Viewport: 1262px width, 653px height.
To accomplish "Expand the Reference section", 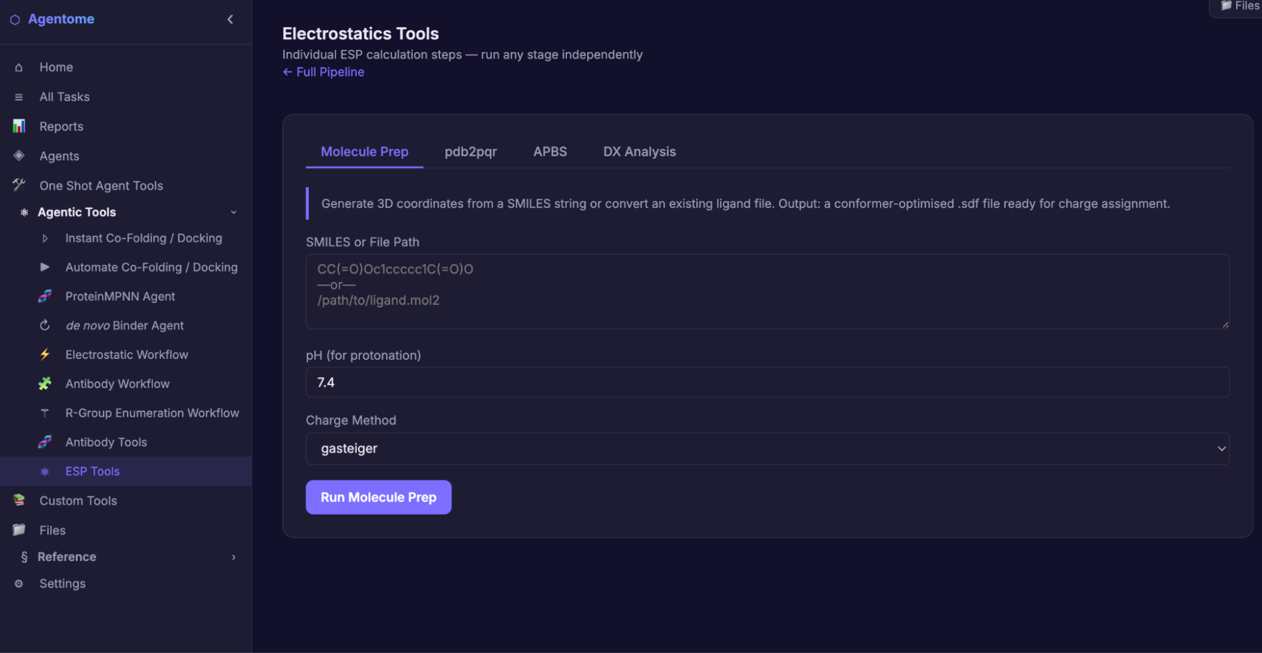I will (234, 557).
